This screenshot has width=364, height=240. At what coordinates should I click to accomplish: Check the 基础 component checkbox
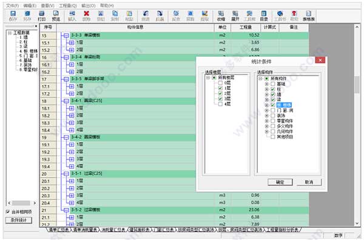(273, 84)
